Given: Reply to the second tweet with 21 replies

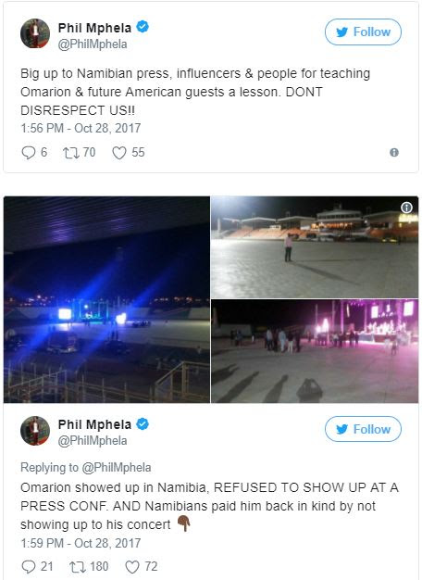Looking at the screenshot, I should pos(29,566).
